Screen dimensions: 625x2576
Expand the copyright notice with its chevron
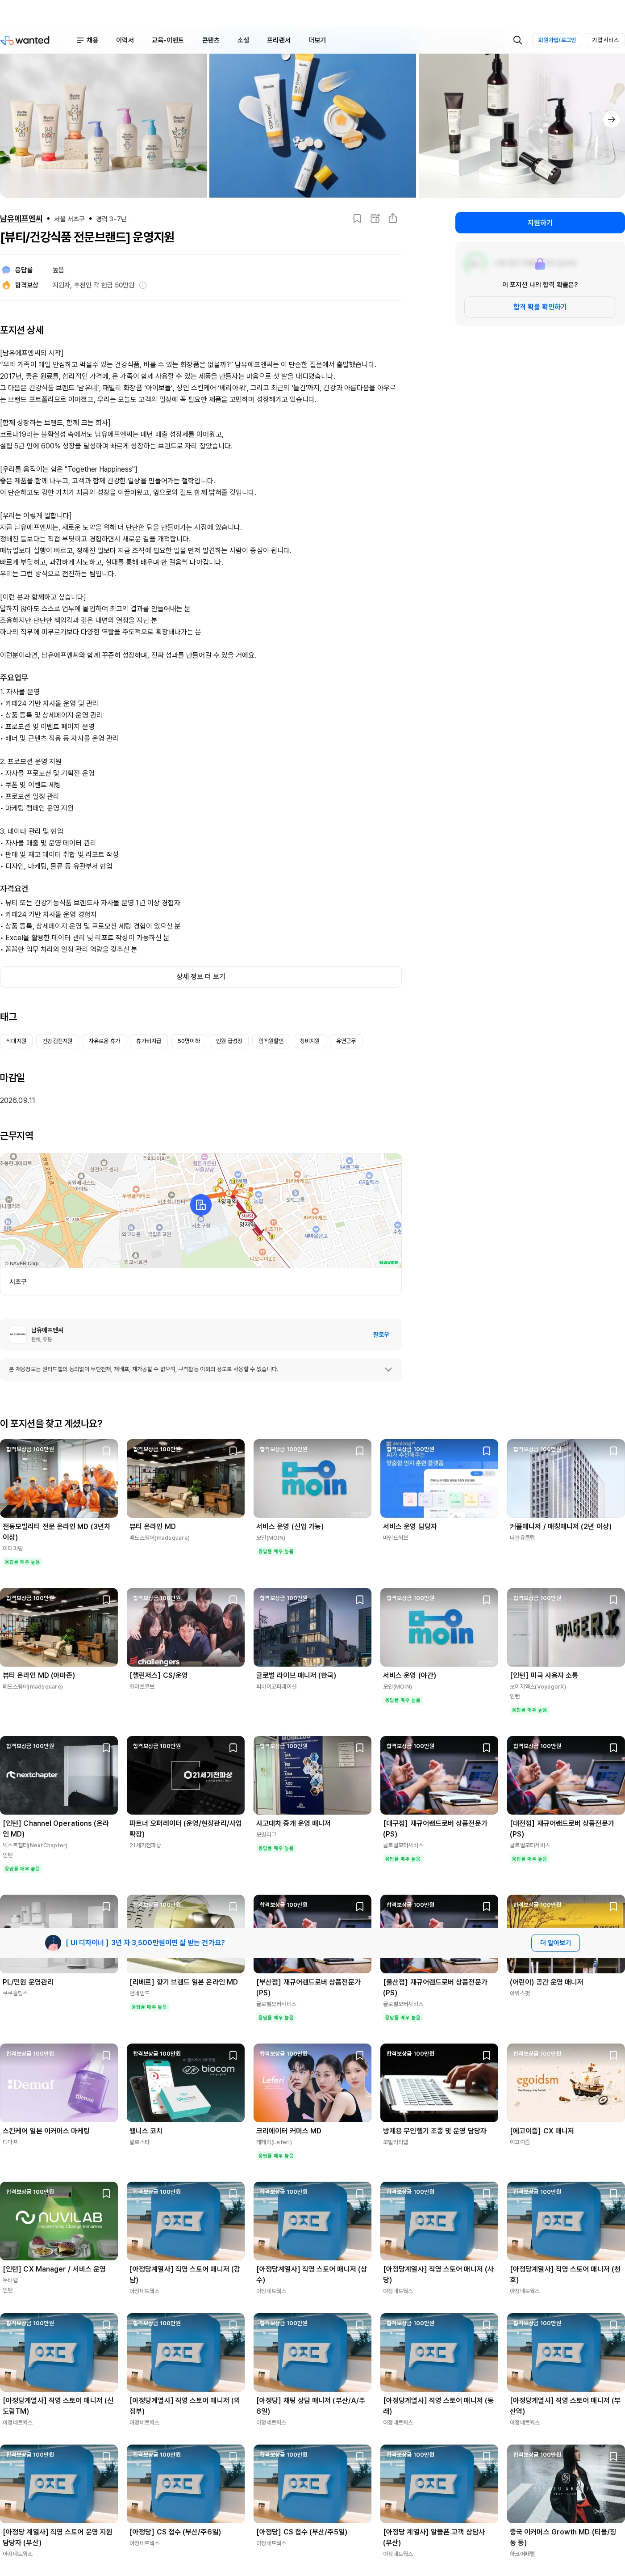pos(387,1369)
